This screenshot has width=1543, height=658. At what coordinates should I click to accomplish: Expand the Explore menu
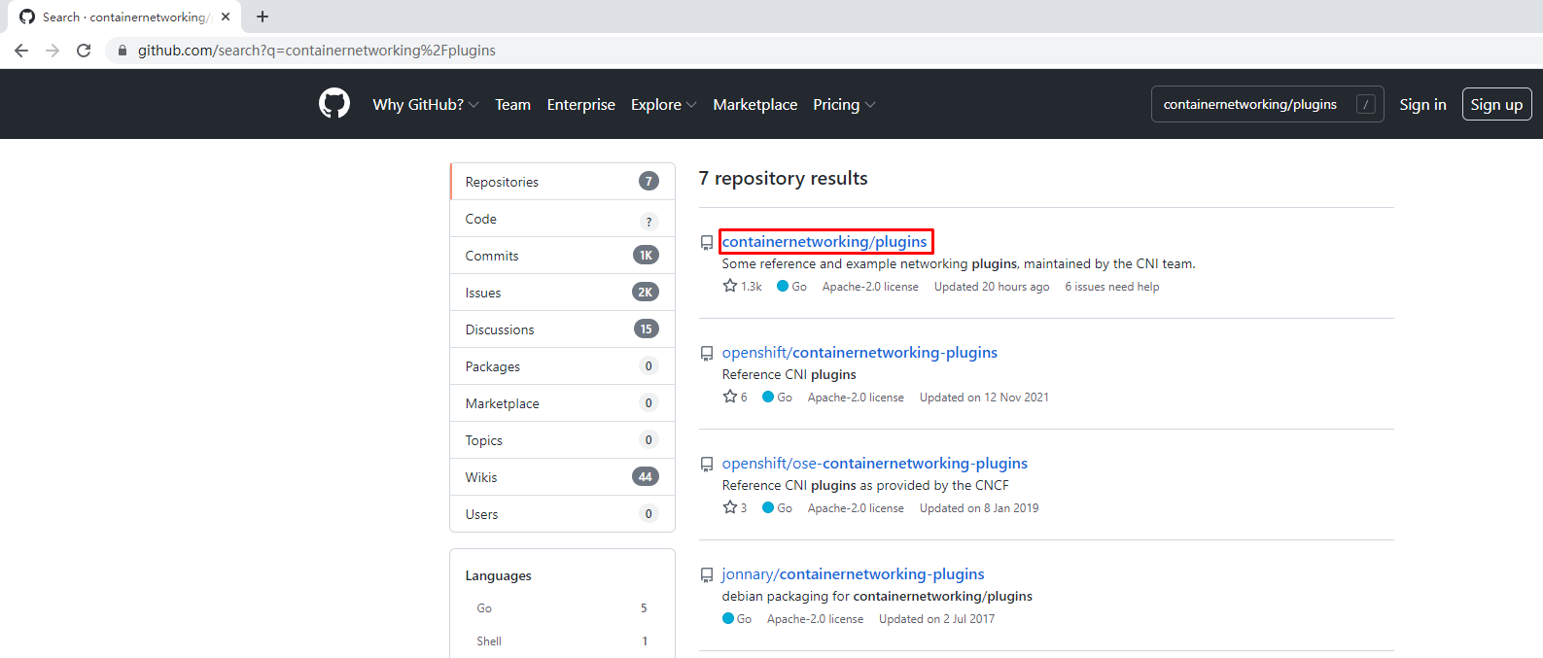click(x=663, y=104)
